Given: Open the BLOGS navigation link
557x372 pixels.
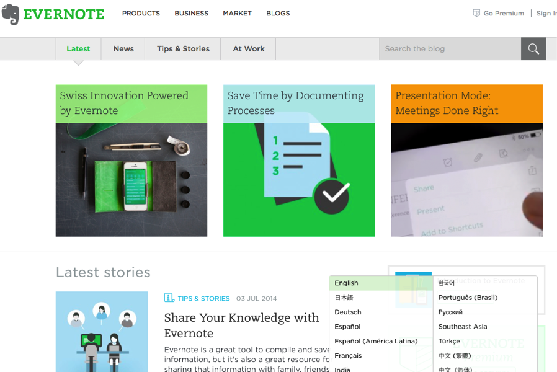Looking at the screenshot, I should pyautogui.click(x=278, y=13).
